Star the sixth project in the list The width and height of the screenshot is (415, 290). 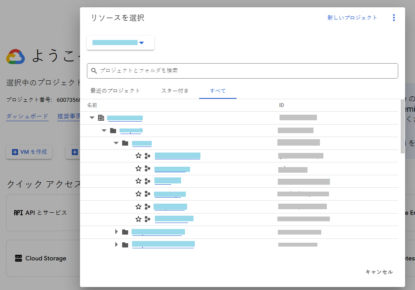[x=138, y=219]
